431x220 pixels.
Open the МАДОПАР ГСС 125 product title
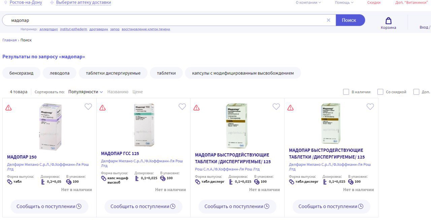120,154
